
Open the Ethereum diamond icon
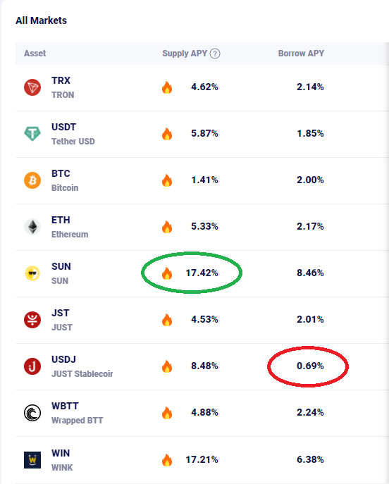[x=32, y=227]
